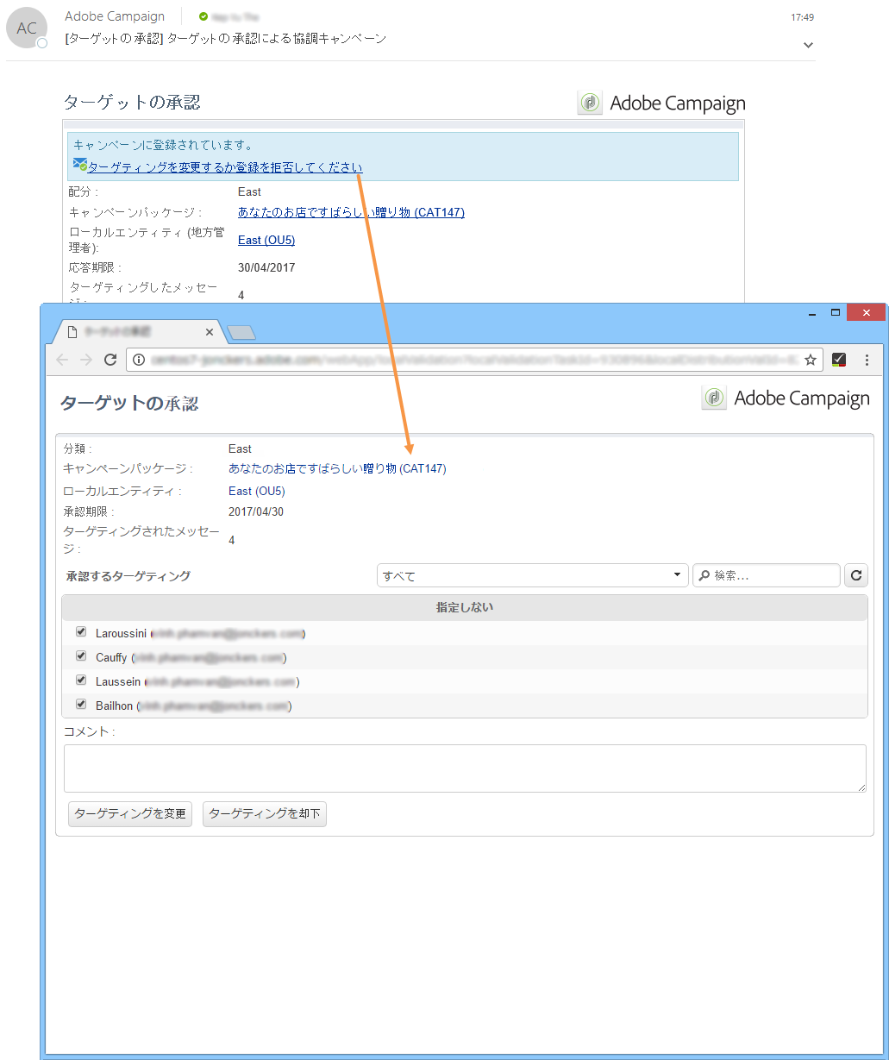Select the ターゲットの承認 browser tab
This screenshot has height=1060, width=889.
138,331
